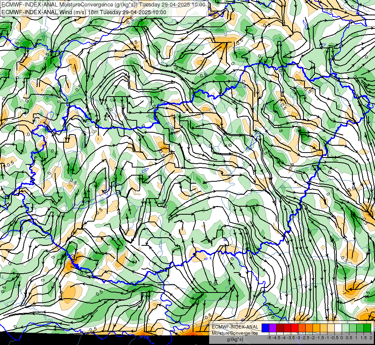The height and width of the screenshot is (345, 375).
Task: Click the '-3' legend scale label
Action: (x=298, y=338)
